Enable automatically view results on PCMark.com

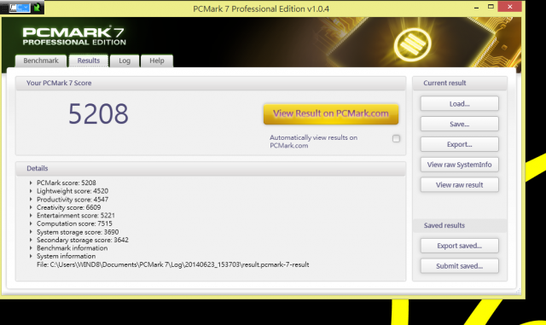(396, 139)
